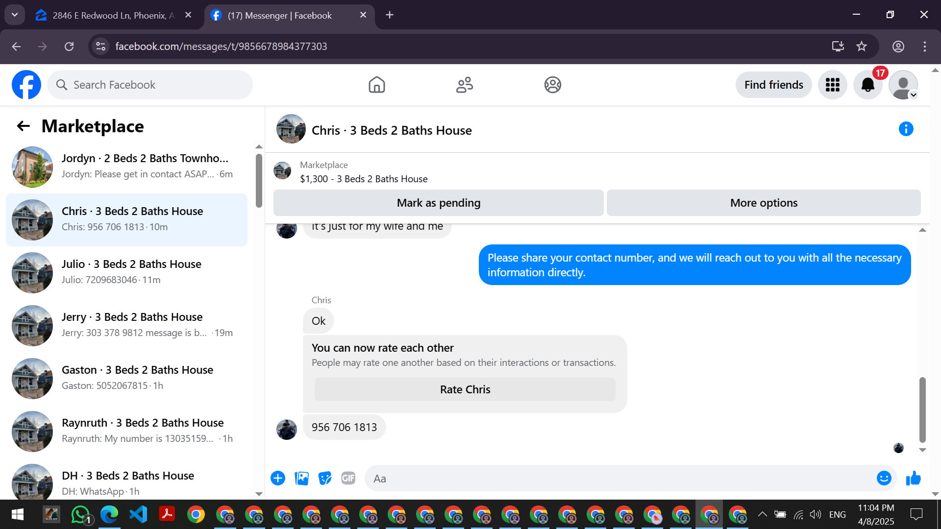
Task: Click the GIF picker icon
Action: click(x=348, y=478)
